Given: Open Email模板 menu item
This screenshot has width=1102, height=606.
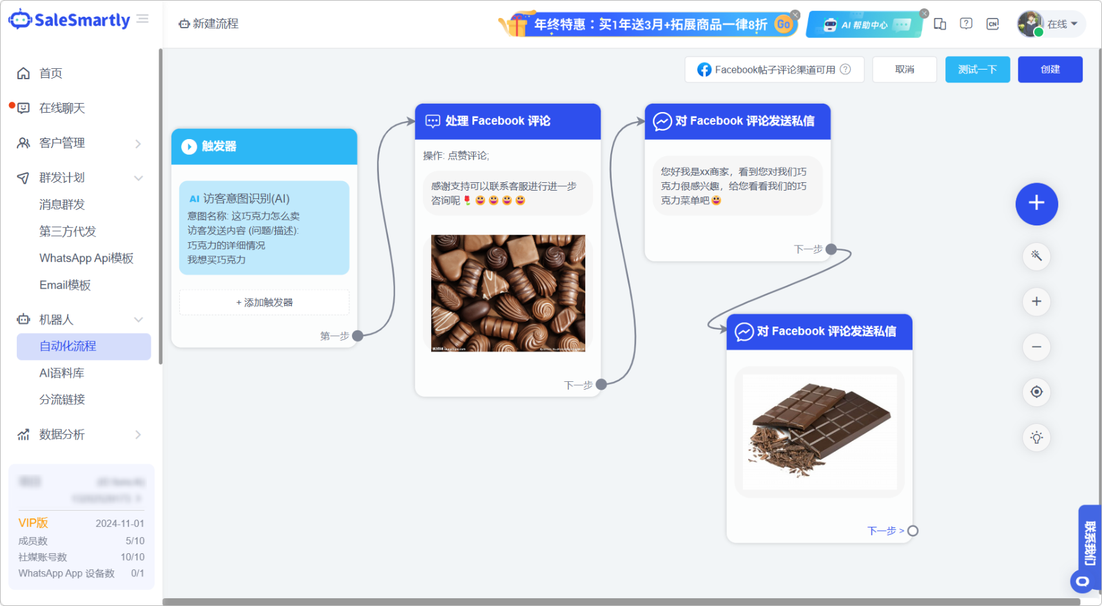Looking at the screenshot, I should 65,285.
